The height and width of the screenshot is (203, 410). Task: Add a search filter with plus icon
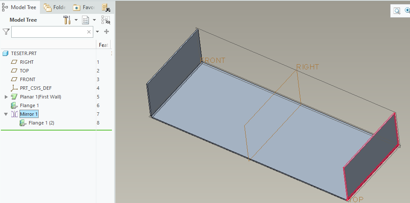pos(106,32)
